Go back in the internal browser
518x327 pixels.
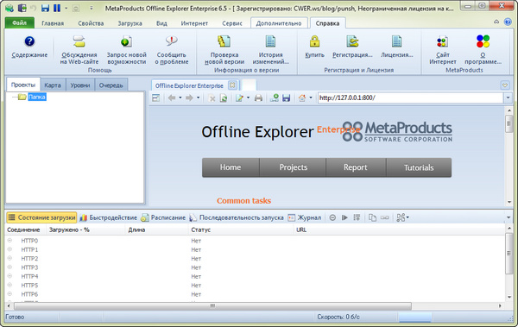[x=172, y=98]
